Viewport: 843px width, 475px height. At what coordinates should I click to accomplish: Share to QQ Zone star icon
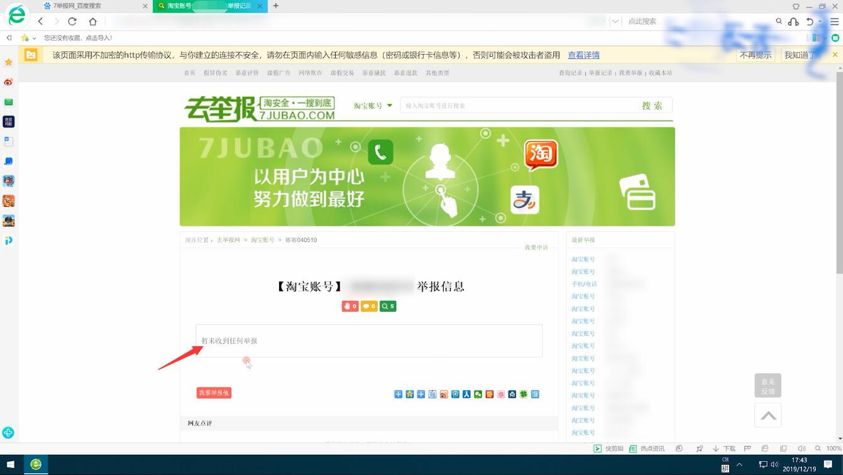coord(410,394)
